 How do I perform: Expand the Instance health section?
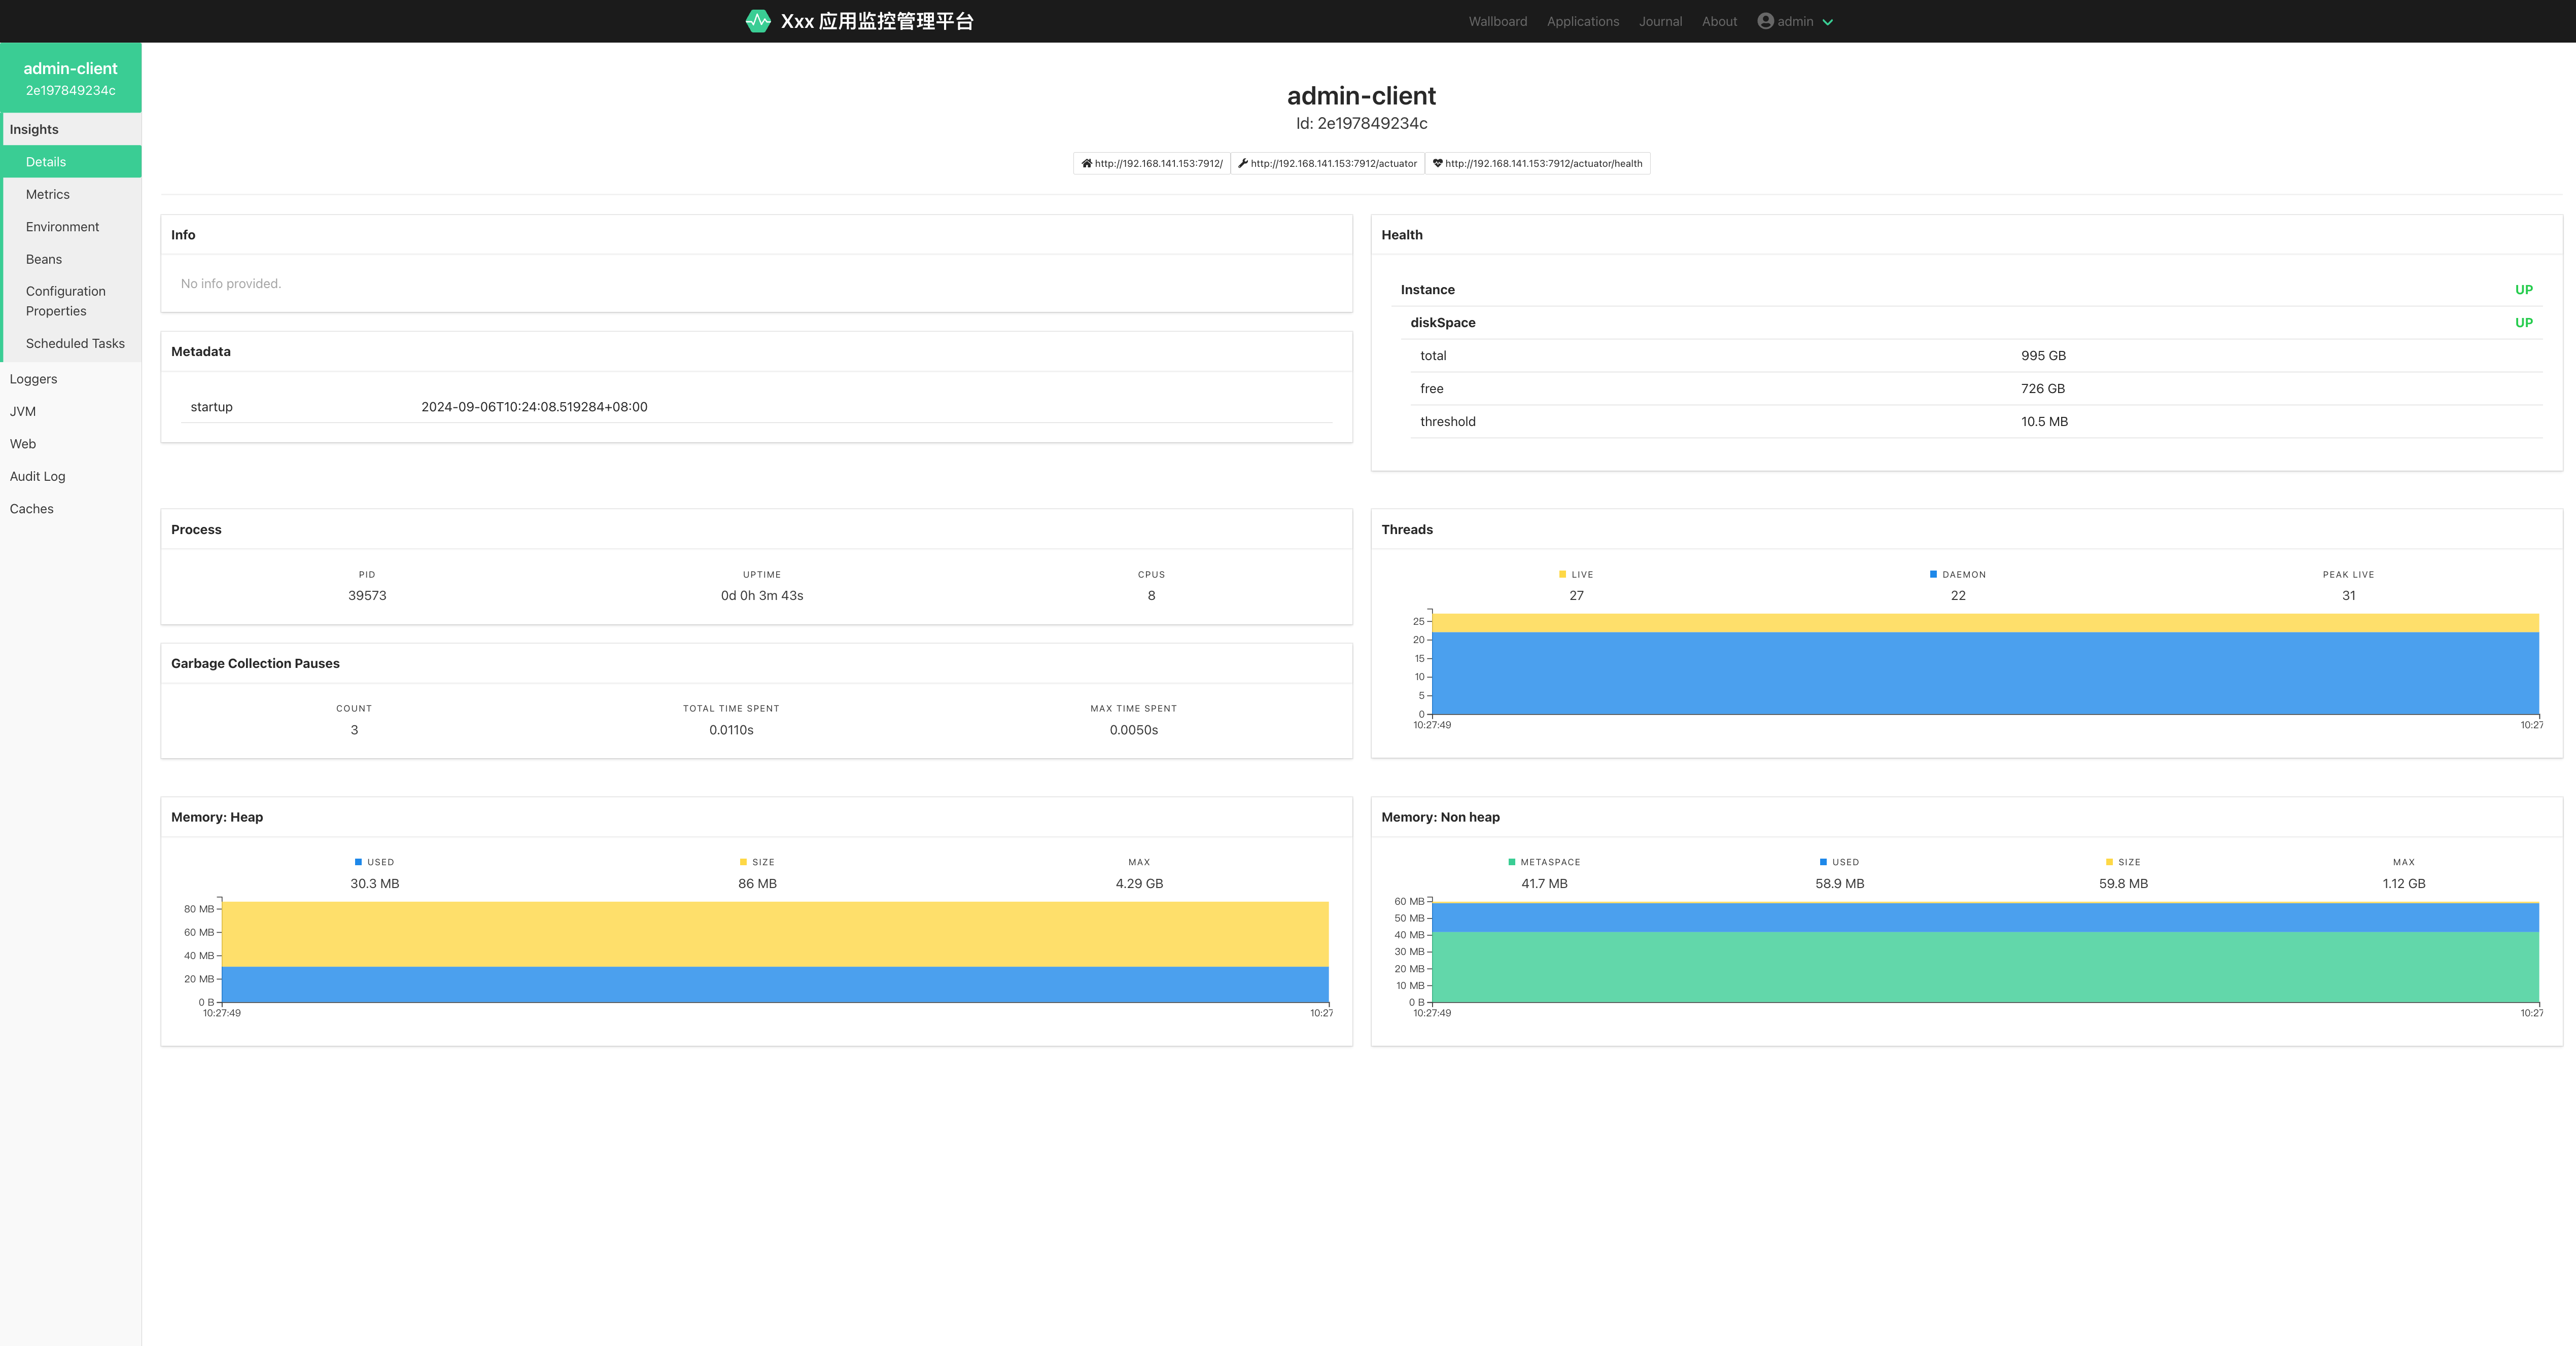click(1428, 288)
